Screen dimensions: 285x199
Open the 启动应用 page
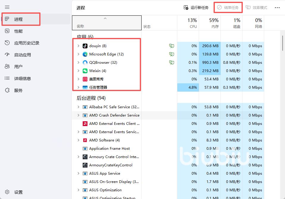pos(22,55)
